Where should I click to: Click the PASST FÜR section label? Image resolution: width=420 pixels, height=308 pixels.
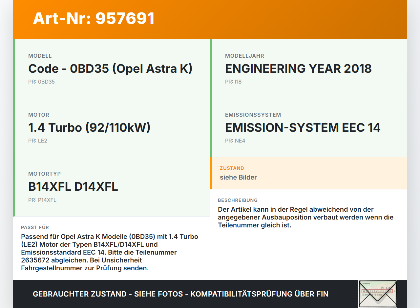[x=35, y=227]
